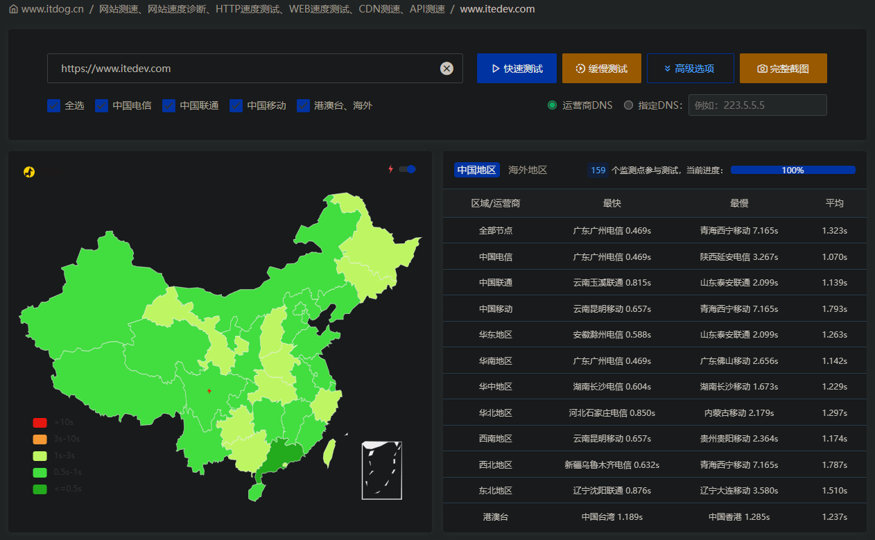Toggle the switch above the map

point(407,169)
